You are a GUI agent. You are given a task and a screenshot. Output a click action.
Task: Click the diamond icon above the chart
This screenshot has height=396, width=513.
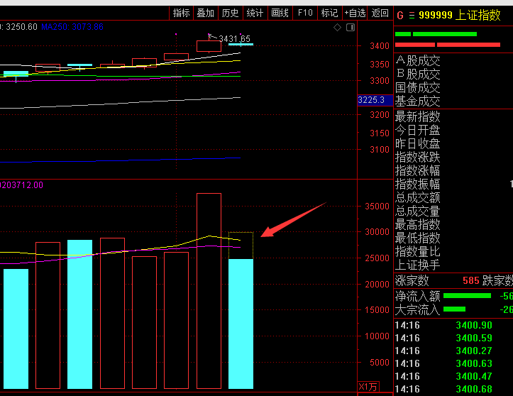point(338,27)
